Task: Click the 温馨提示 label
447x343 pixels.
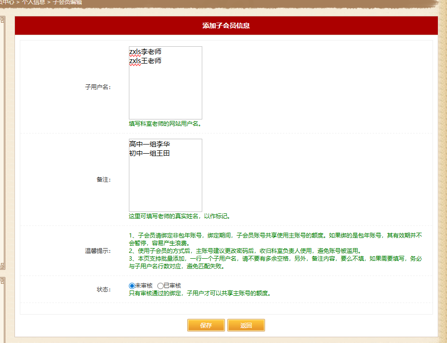Action: pyautogui.click(x=98, y=251)
